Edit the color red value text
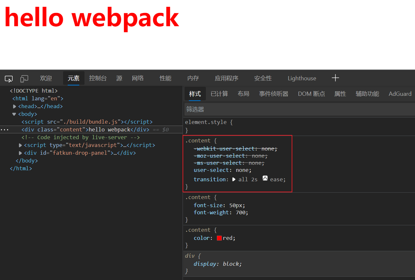The height and width of the screenshot is (280, 415). (228, 238)
